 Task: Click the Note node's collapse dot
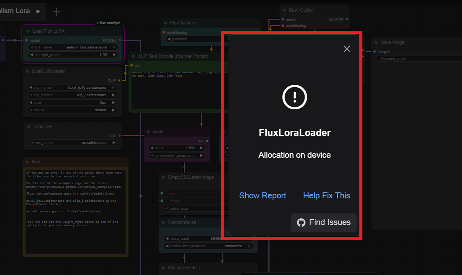[27, 162]
